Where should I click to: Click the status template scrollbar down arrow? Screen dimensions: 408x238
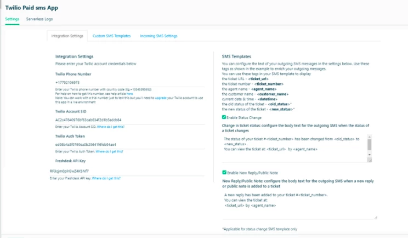click(370, 155)
